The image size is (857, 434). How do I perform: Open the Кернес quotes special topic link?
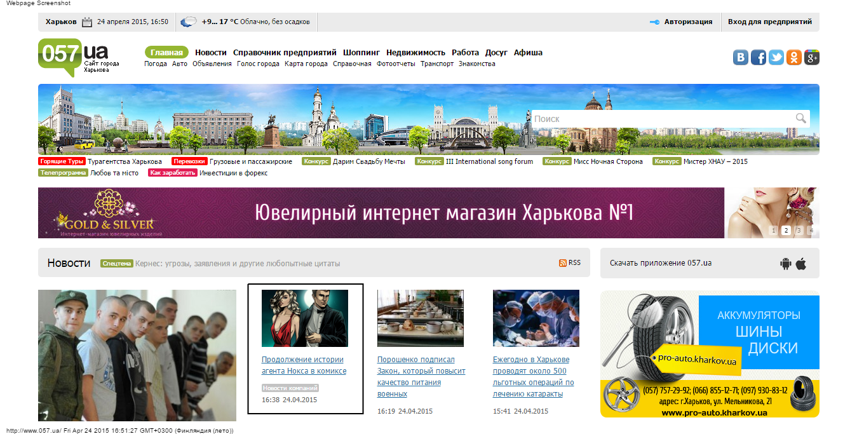click(238, 263)
